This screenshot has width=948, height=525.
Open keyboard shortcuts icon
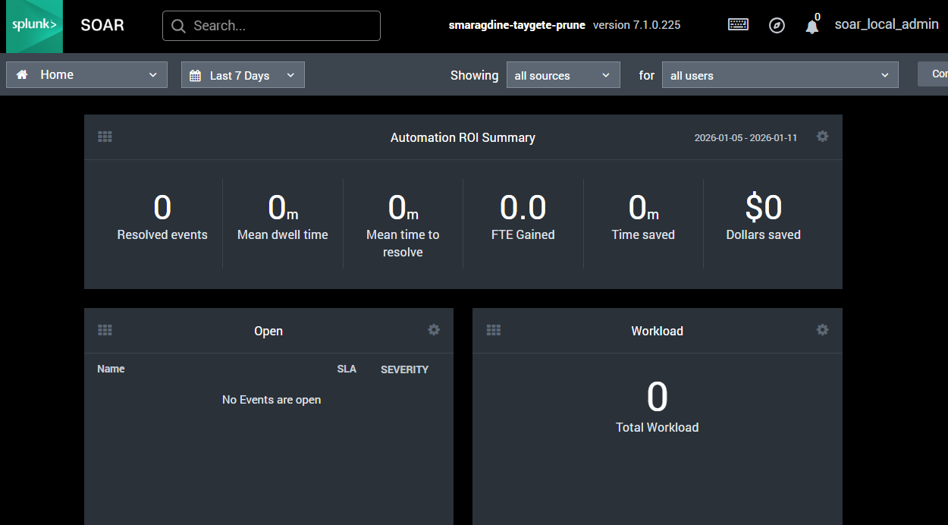tap(738, 25)
